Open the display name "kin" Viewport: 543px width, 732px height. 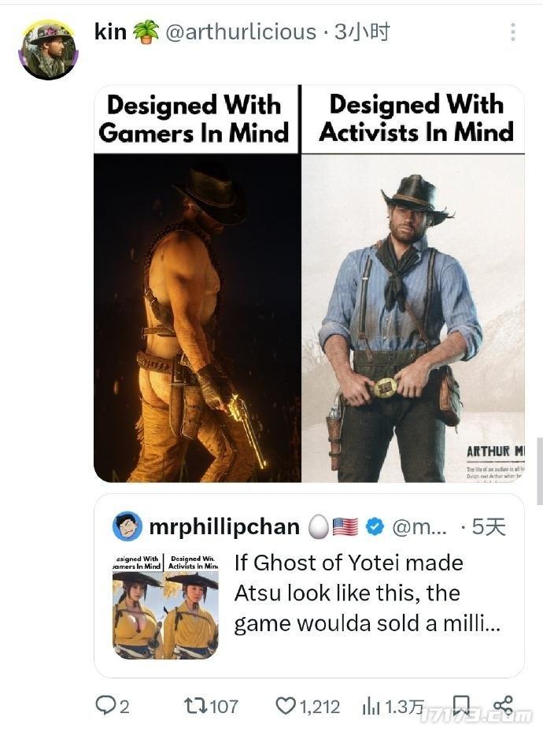[x=110, y=32]
